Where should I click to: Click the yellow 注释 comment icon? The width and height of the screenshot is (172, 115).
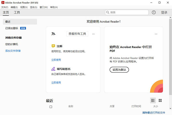53,46
